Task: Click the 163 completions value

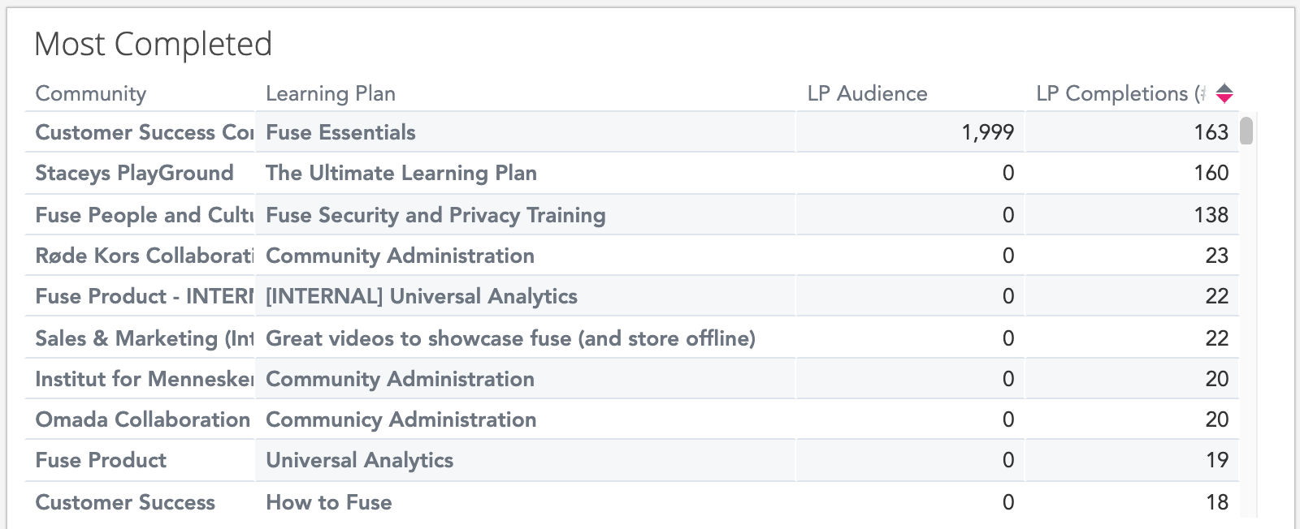Action: point(1211,132)
